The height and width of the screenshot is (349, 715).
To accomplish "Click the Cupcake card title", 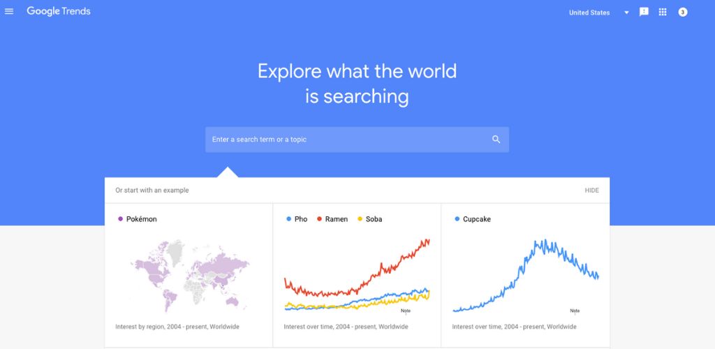I will 477,219.
